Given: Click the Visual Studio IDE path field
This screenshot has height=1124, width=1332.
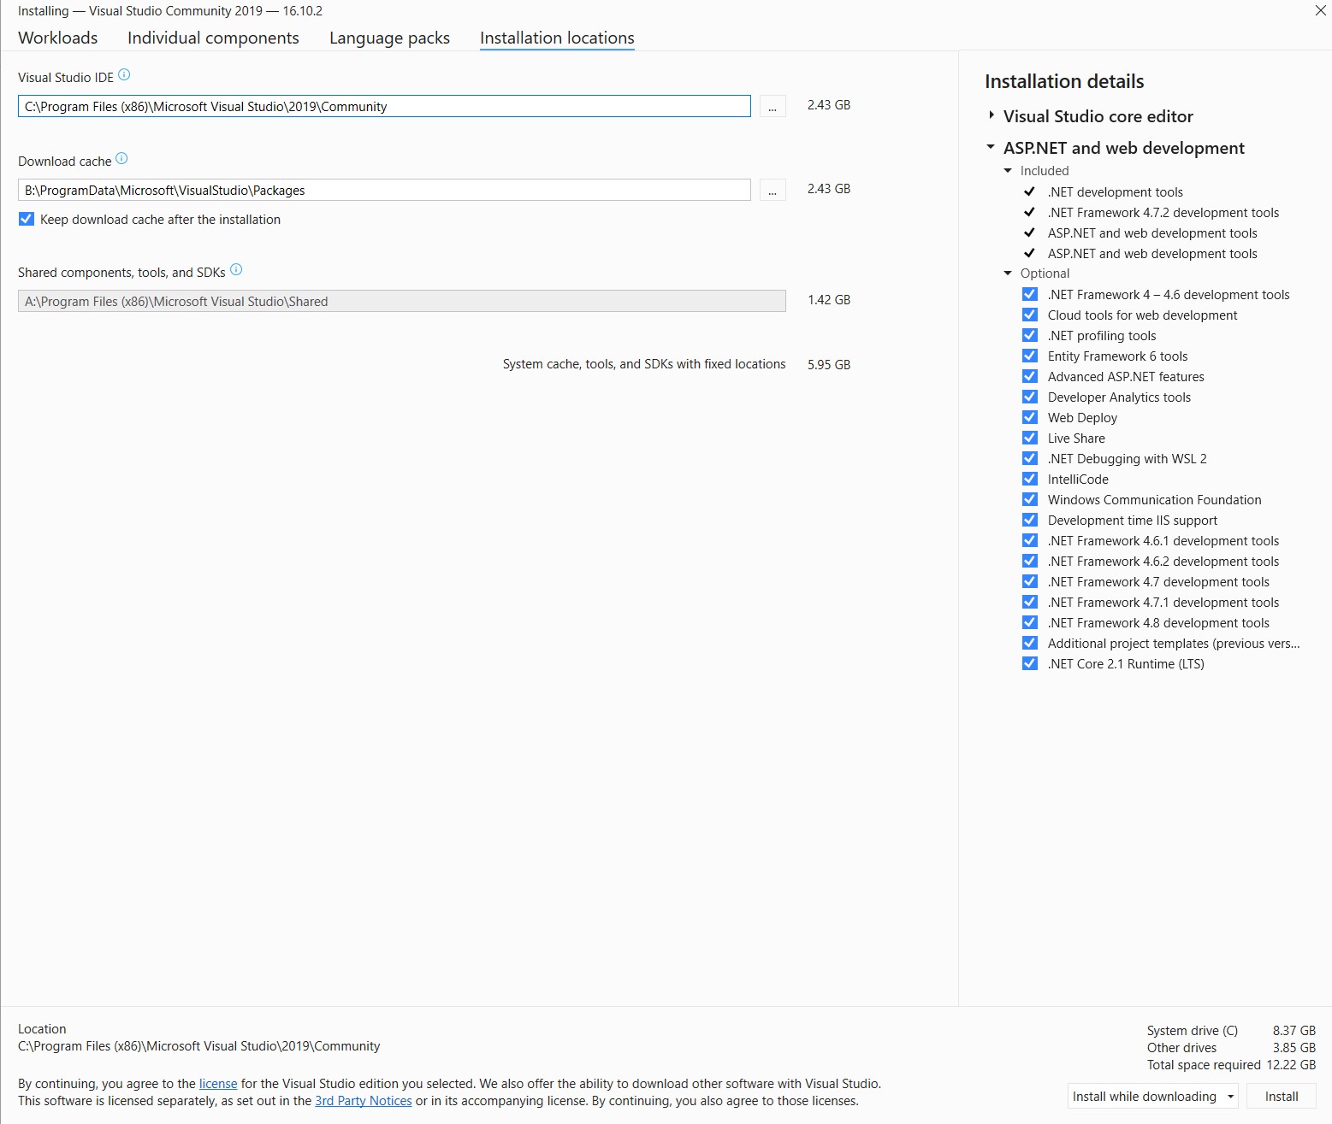Looking at the screenshot, I should [384, 106].
